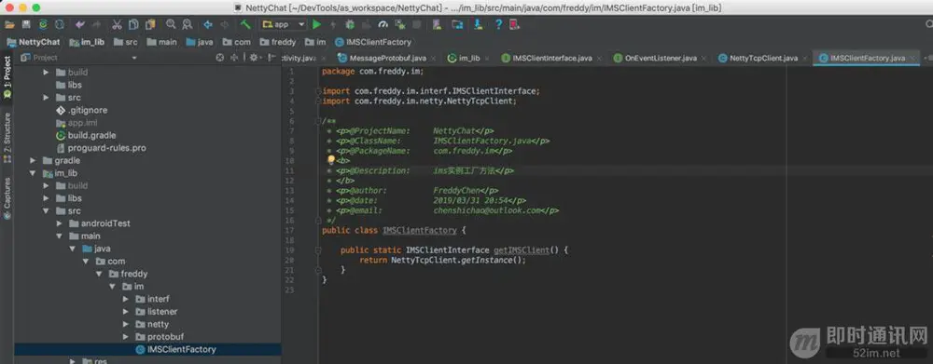Screen dimensions: 933x364
Task: Click the Save All disk icon
Action: (x=26, y=24)
